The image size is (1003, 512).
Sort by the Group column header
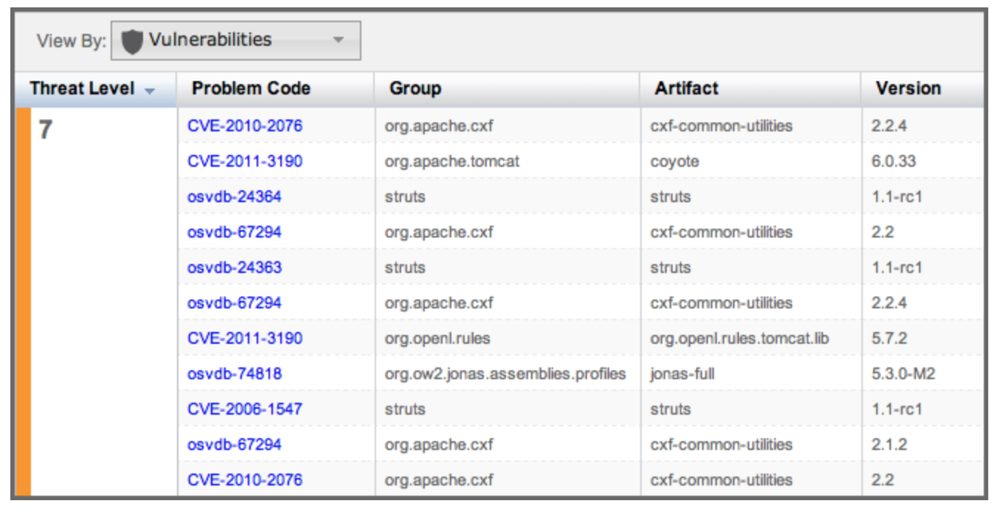[415, 89]
